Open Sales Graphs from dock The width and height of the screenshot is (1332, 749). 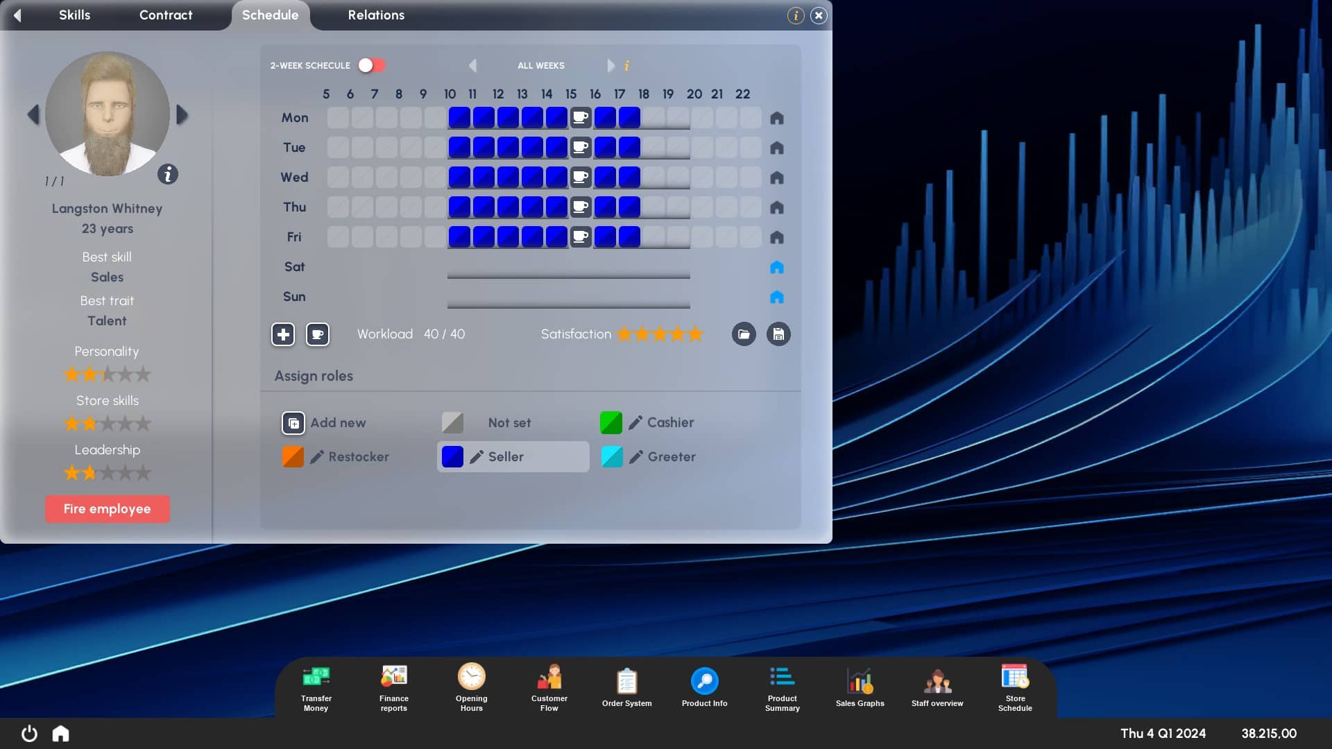point(860,688)
